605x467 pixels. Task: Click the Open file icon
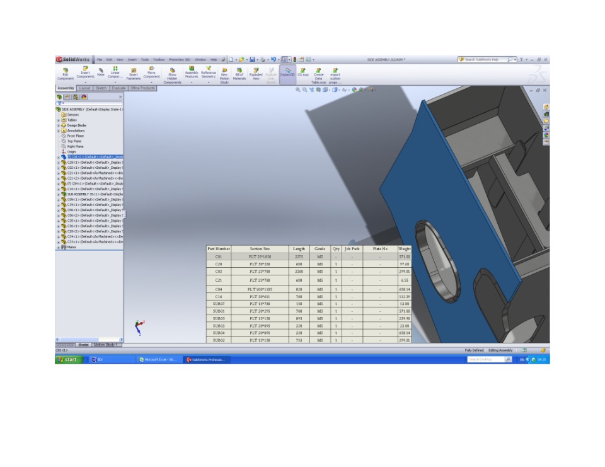coord(241,59)
